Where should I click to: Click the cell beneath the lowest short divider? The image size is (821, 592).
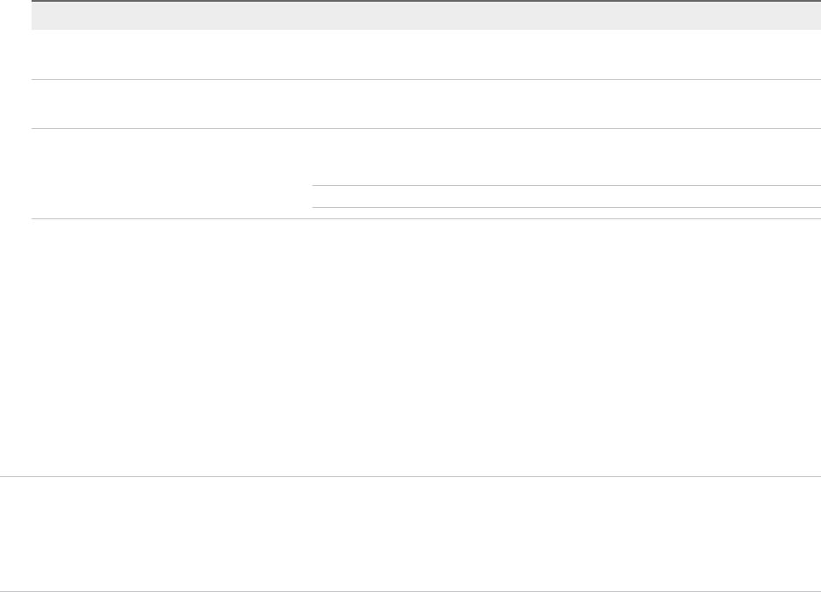pyautogui.click(x=560, y=213)
